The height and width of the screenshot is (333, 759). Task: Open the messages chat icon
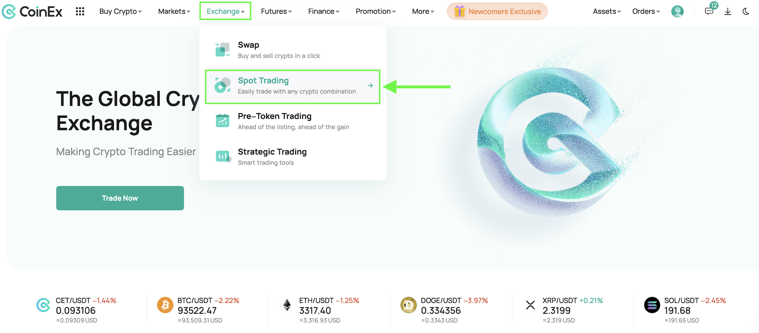(x=709, y=11)
